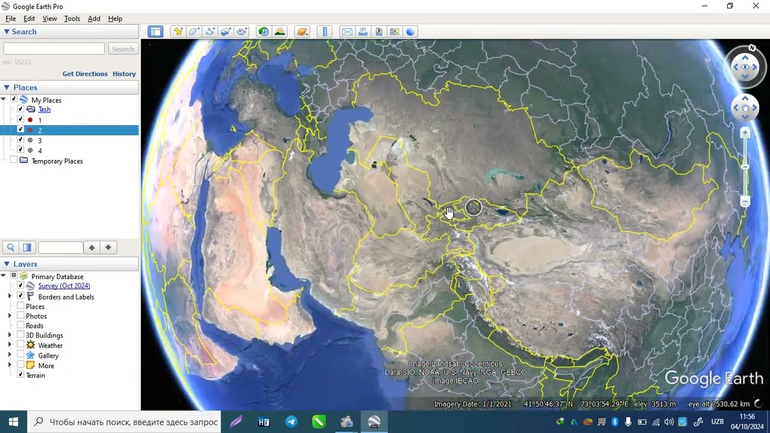Select the Add Polygon tool
The image size is (770, 433).
(194, 32)
